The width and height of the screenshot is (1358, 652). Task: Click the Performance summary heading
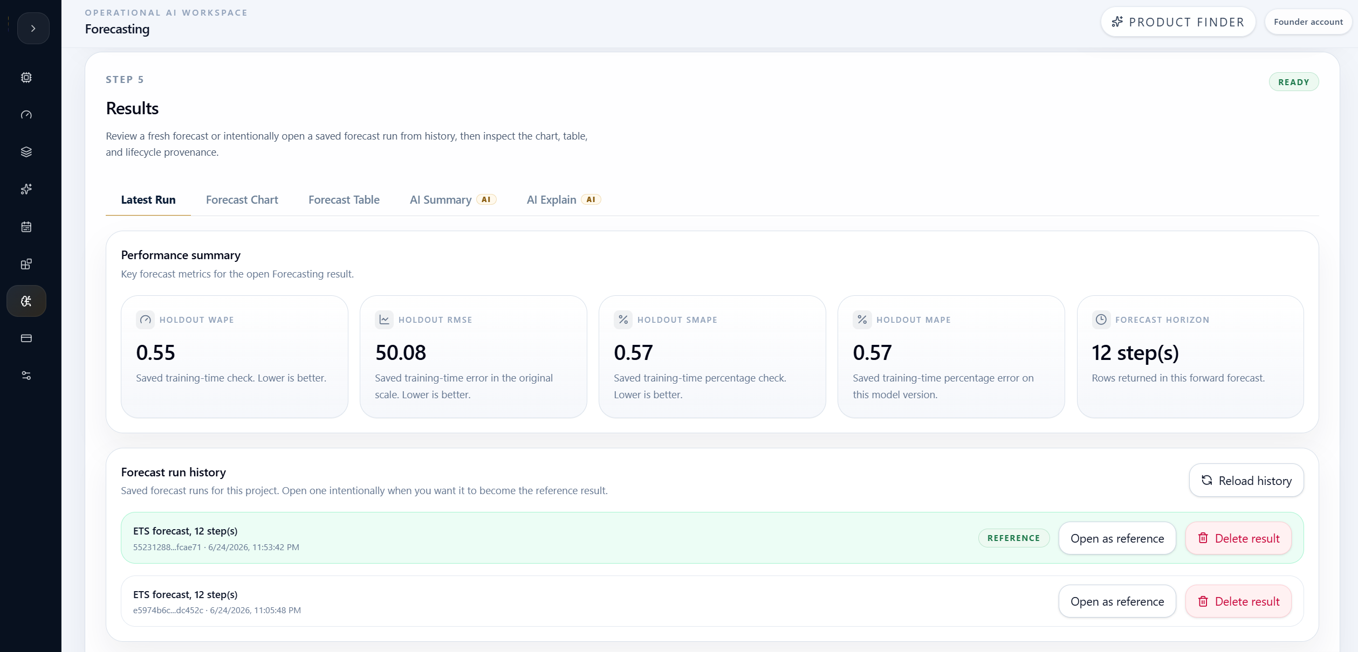(181, 255)
